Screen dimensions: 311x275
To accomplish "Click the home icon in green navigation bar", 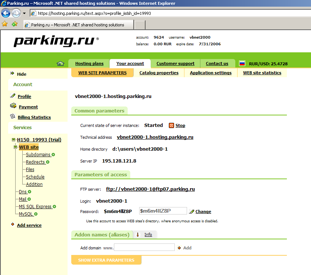I will (x=60, y=63).
